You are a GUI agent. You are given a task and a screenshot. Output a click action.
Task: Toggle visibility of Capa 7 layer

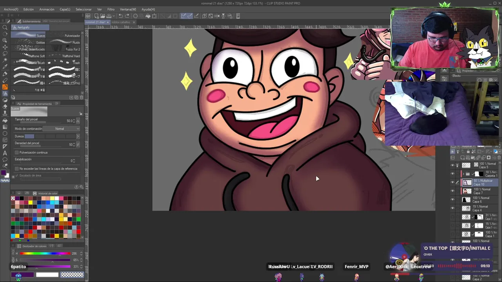click(452, 191)
